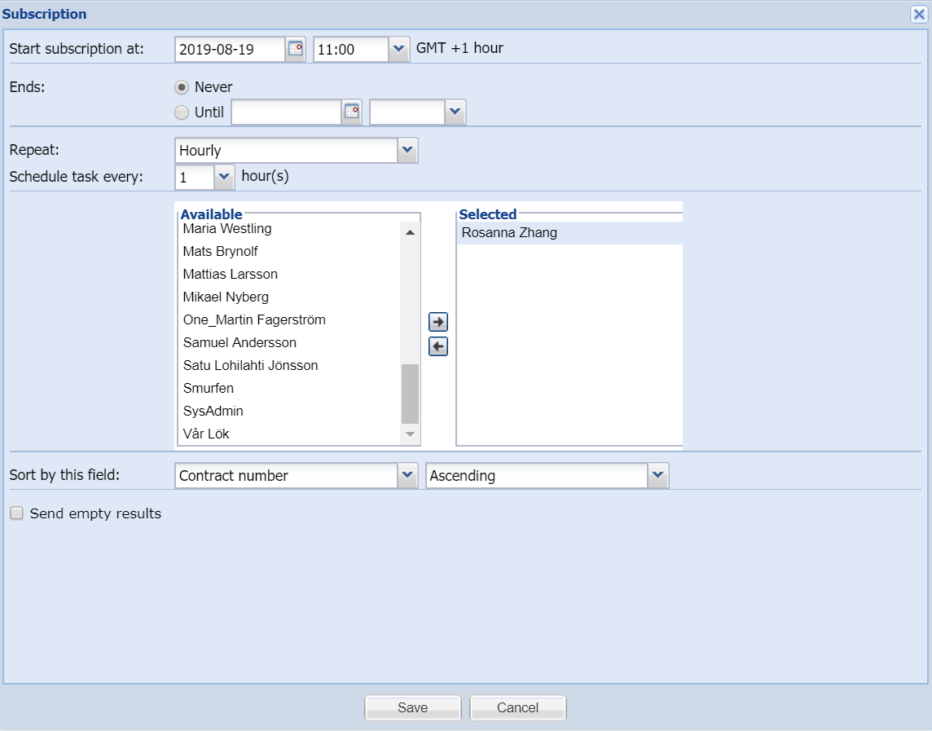Click the Until end time input field
932x731 pixels.
pos(407,112)
